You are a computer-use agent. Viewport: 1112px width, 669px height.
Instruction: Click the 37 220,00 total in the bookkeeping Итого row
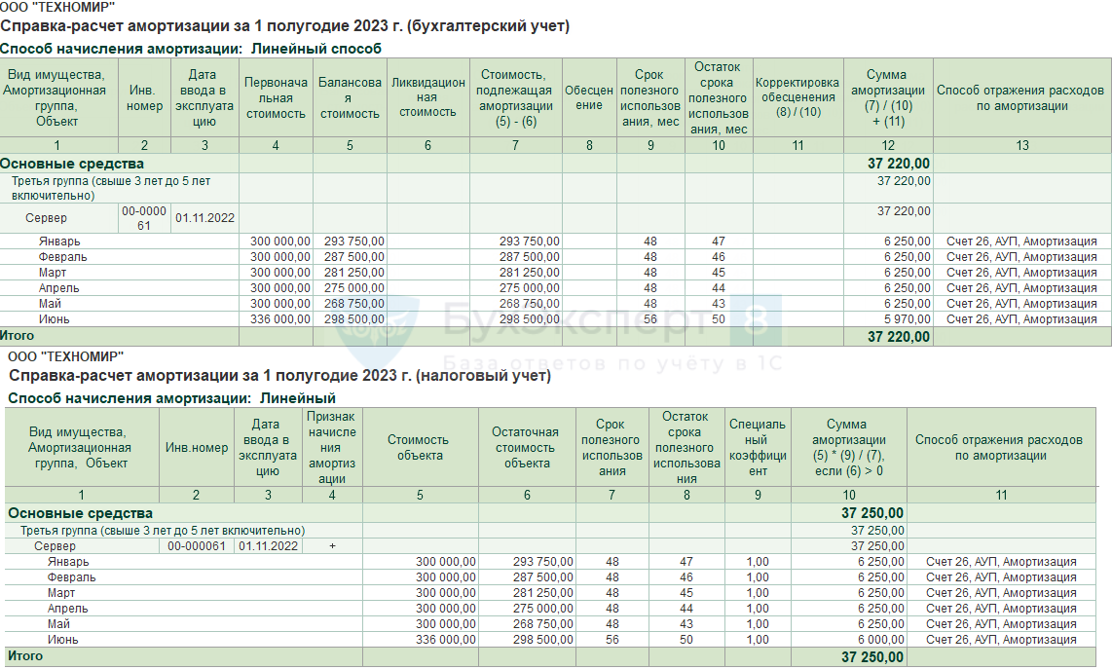(x=899, y=337)
